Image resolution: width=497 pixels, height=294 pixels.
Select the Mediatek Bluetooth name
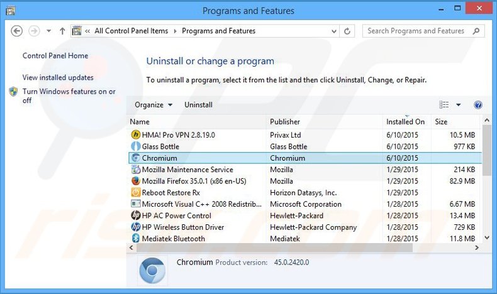174,239
